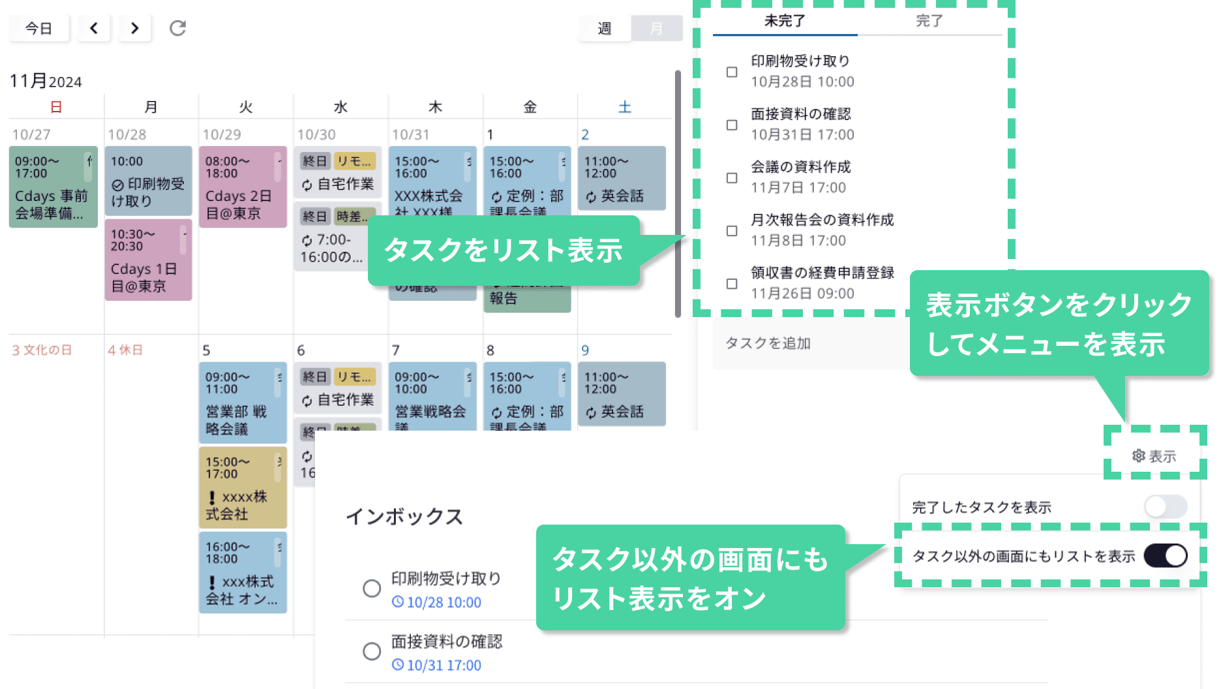Click the calendar vertical scrollbar

tap(678, 194)
